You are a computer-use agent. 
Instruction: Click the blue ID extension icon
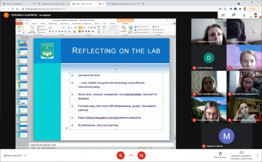[231, 9]
